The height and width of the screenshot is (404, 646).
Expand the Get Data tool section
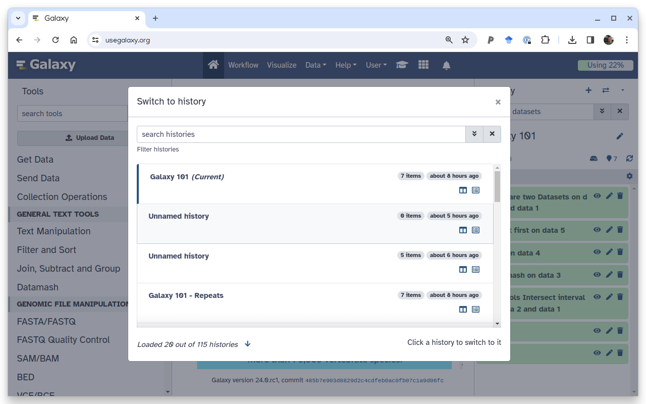(35, 160)
